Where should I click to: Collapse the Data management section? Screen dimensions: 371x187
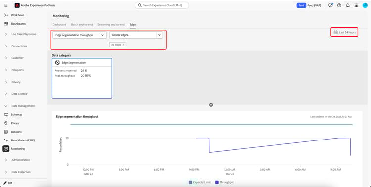click(x=6, y=106)
